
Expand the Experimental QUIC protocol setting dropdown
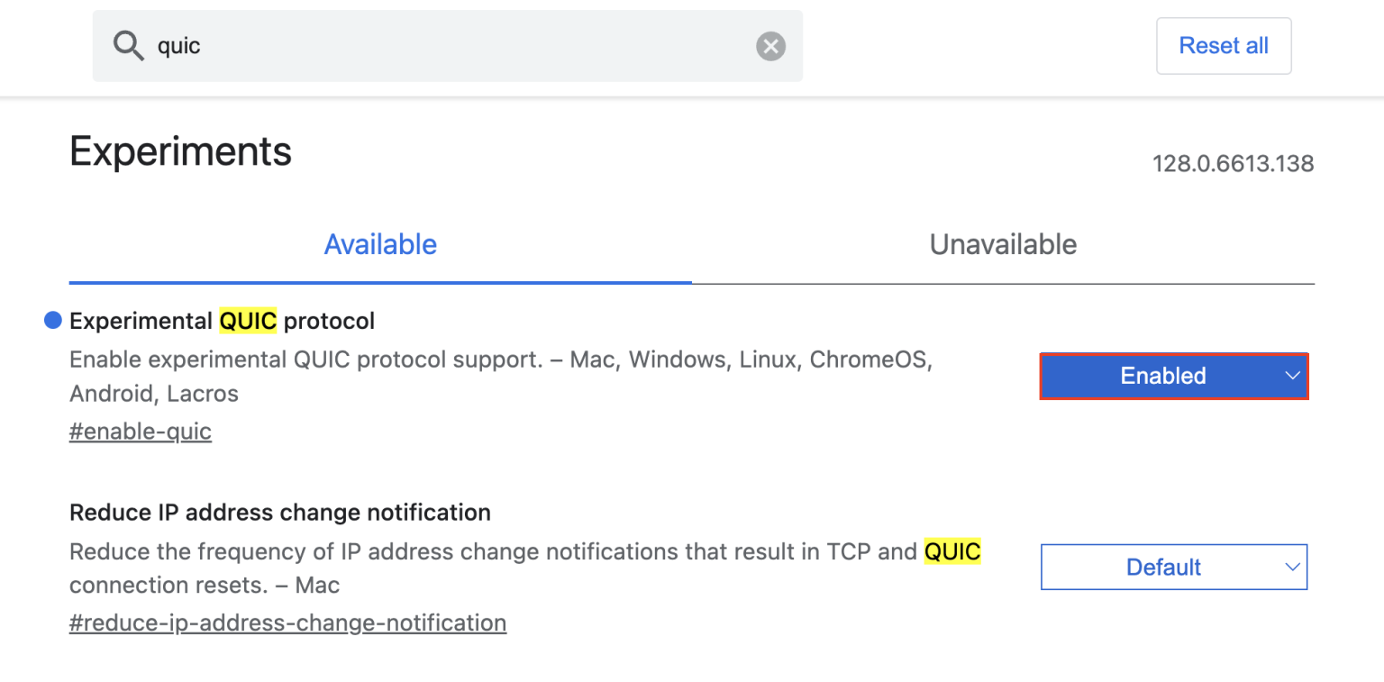(x=1173, y=376)
